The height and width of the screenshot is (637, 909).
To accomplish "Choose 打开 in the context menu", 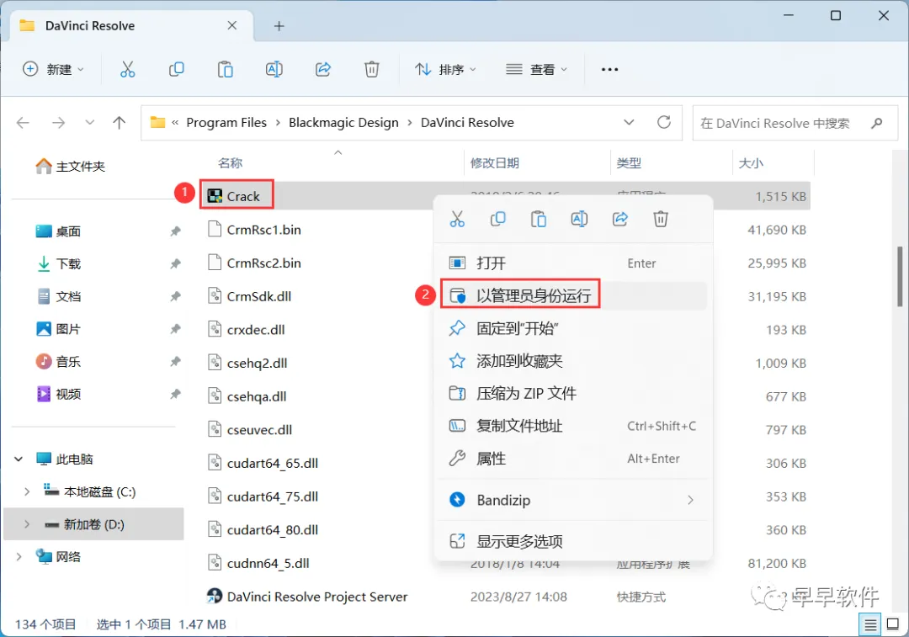I will pyautogui.click(x=573, y=263).
